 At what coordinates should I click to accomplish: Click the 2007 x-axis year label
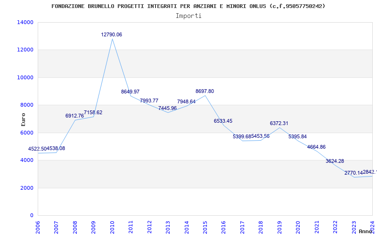[x=56, y=227]
